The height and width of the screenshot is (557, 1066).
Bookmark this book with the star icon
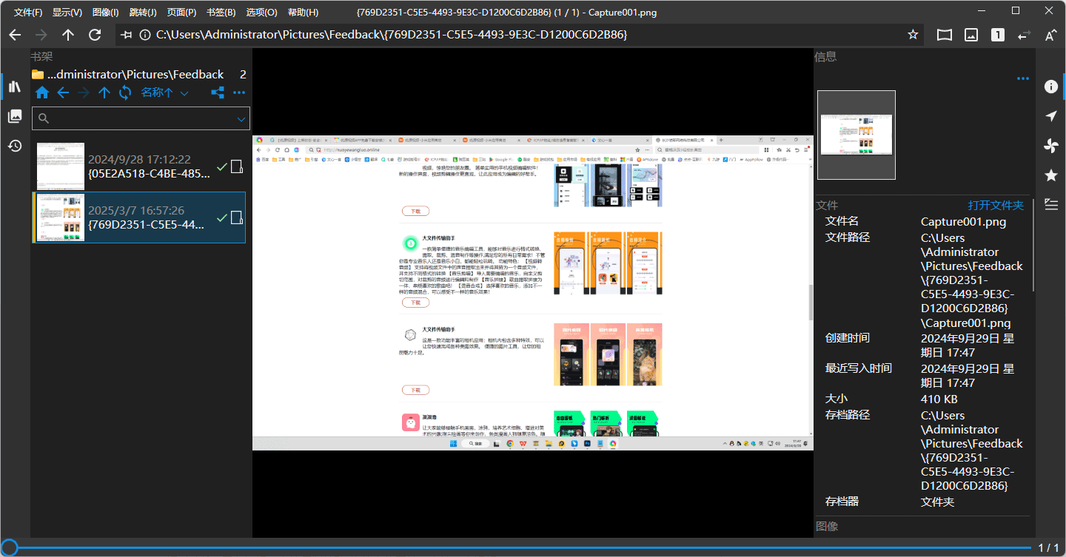[x=913, y=35]
